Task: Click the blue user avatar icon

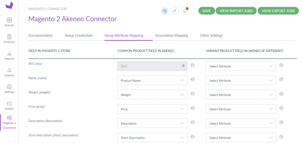Action: pos(165,11)
